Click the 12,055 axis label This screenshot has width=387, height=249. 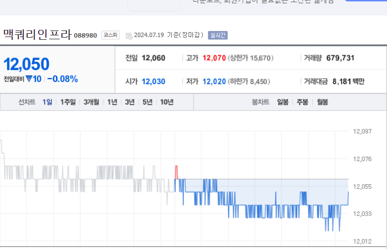click(x=362, y=186)
